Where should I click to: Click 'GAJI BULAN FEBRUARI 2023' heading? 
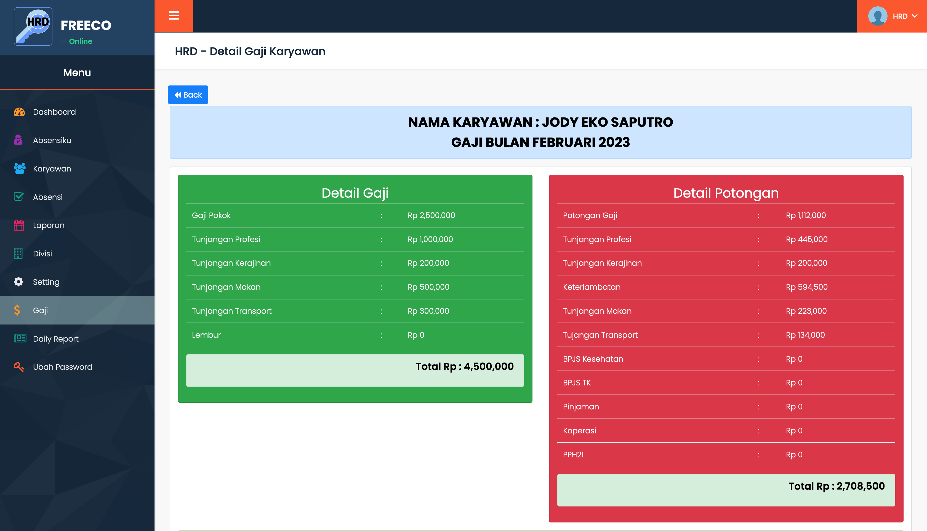click(x=540, y=142)
